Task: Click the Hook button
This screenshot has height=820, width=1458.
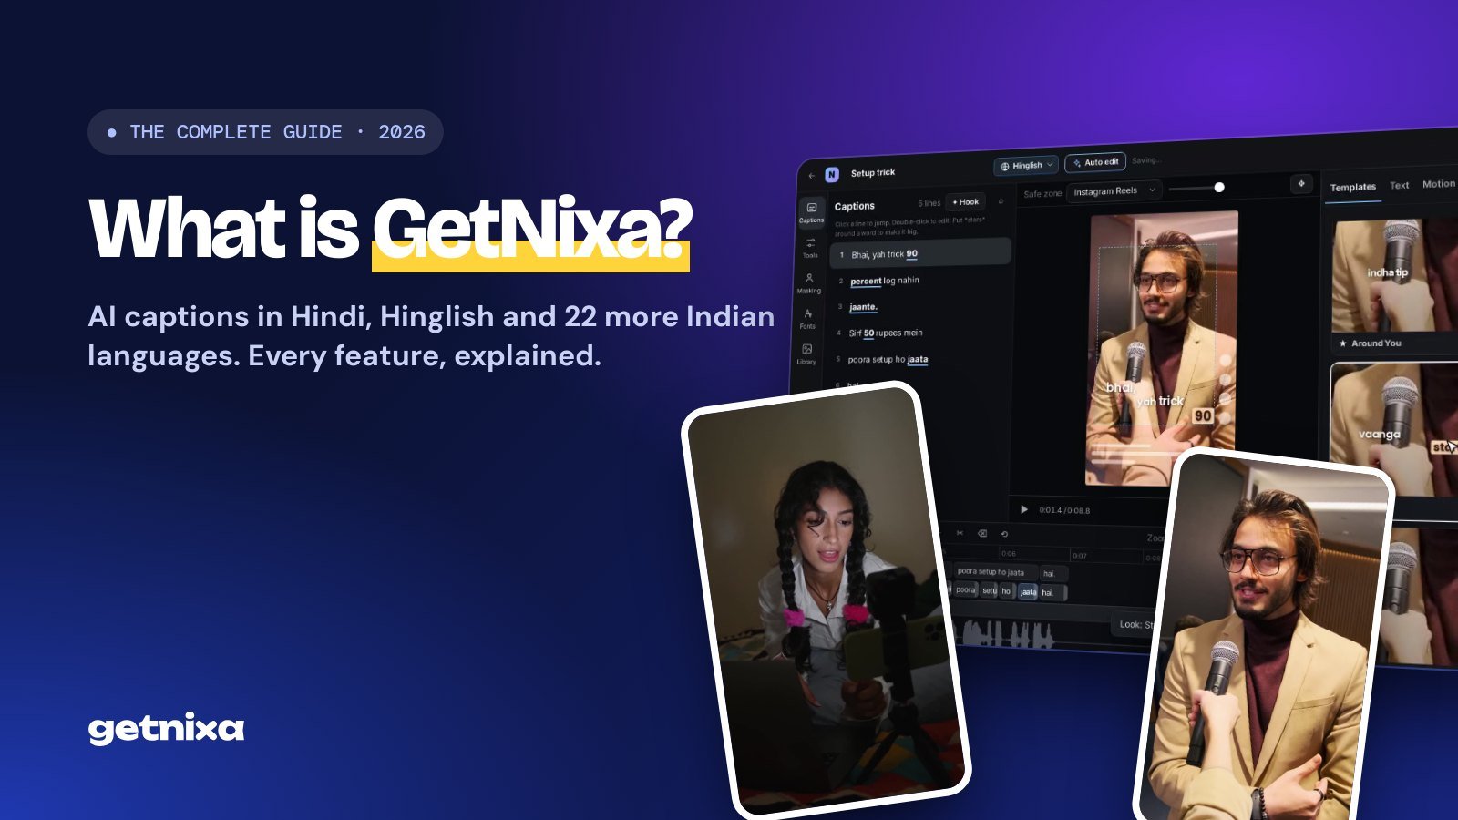Action: (x=965, y=202)
